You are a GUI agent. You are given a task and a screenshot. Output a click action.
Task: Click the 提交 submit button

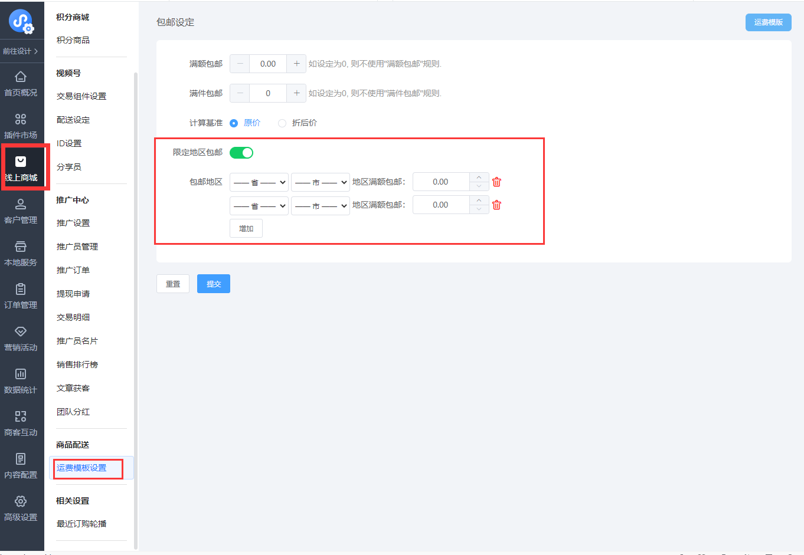coord(214,284)
